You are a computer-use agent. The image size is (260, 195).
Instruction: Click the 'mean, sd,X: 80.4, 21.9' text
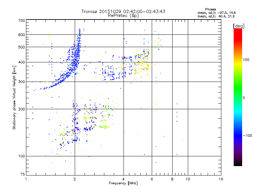coord(216,16)
